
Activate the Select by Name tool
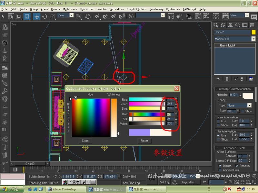click(x=11, y=16)
